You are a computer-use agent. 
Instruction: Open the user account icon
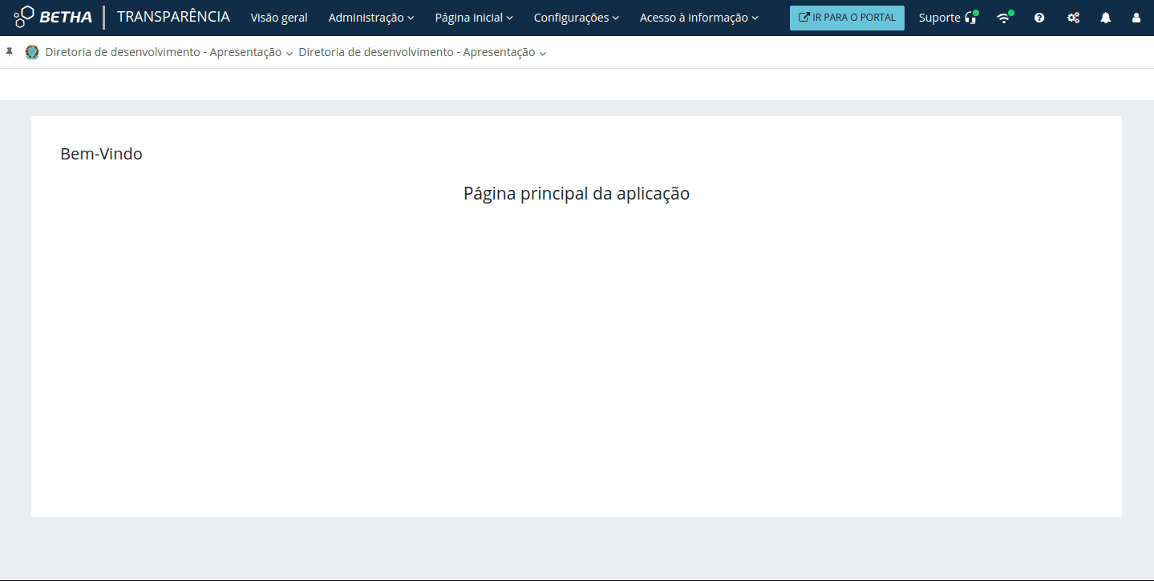click(1136, 17)
